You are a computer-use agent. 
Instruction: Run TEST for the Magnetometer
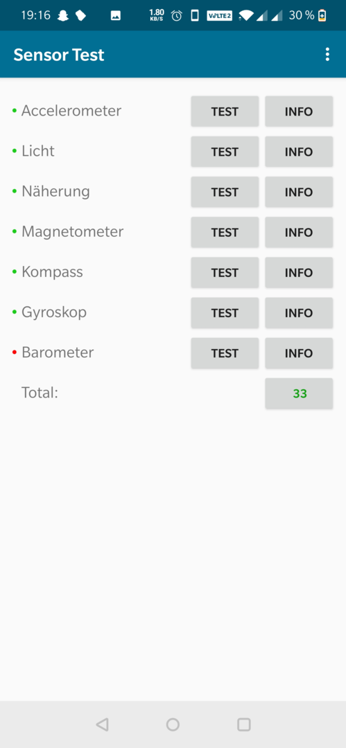[225, 232]
